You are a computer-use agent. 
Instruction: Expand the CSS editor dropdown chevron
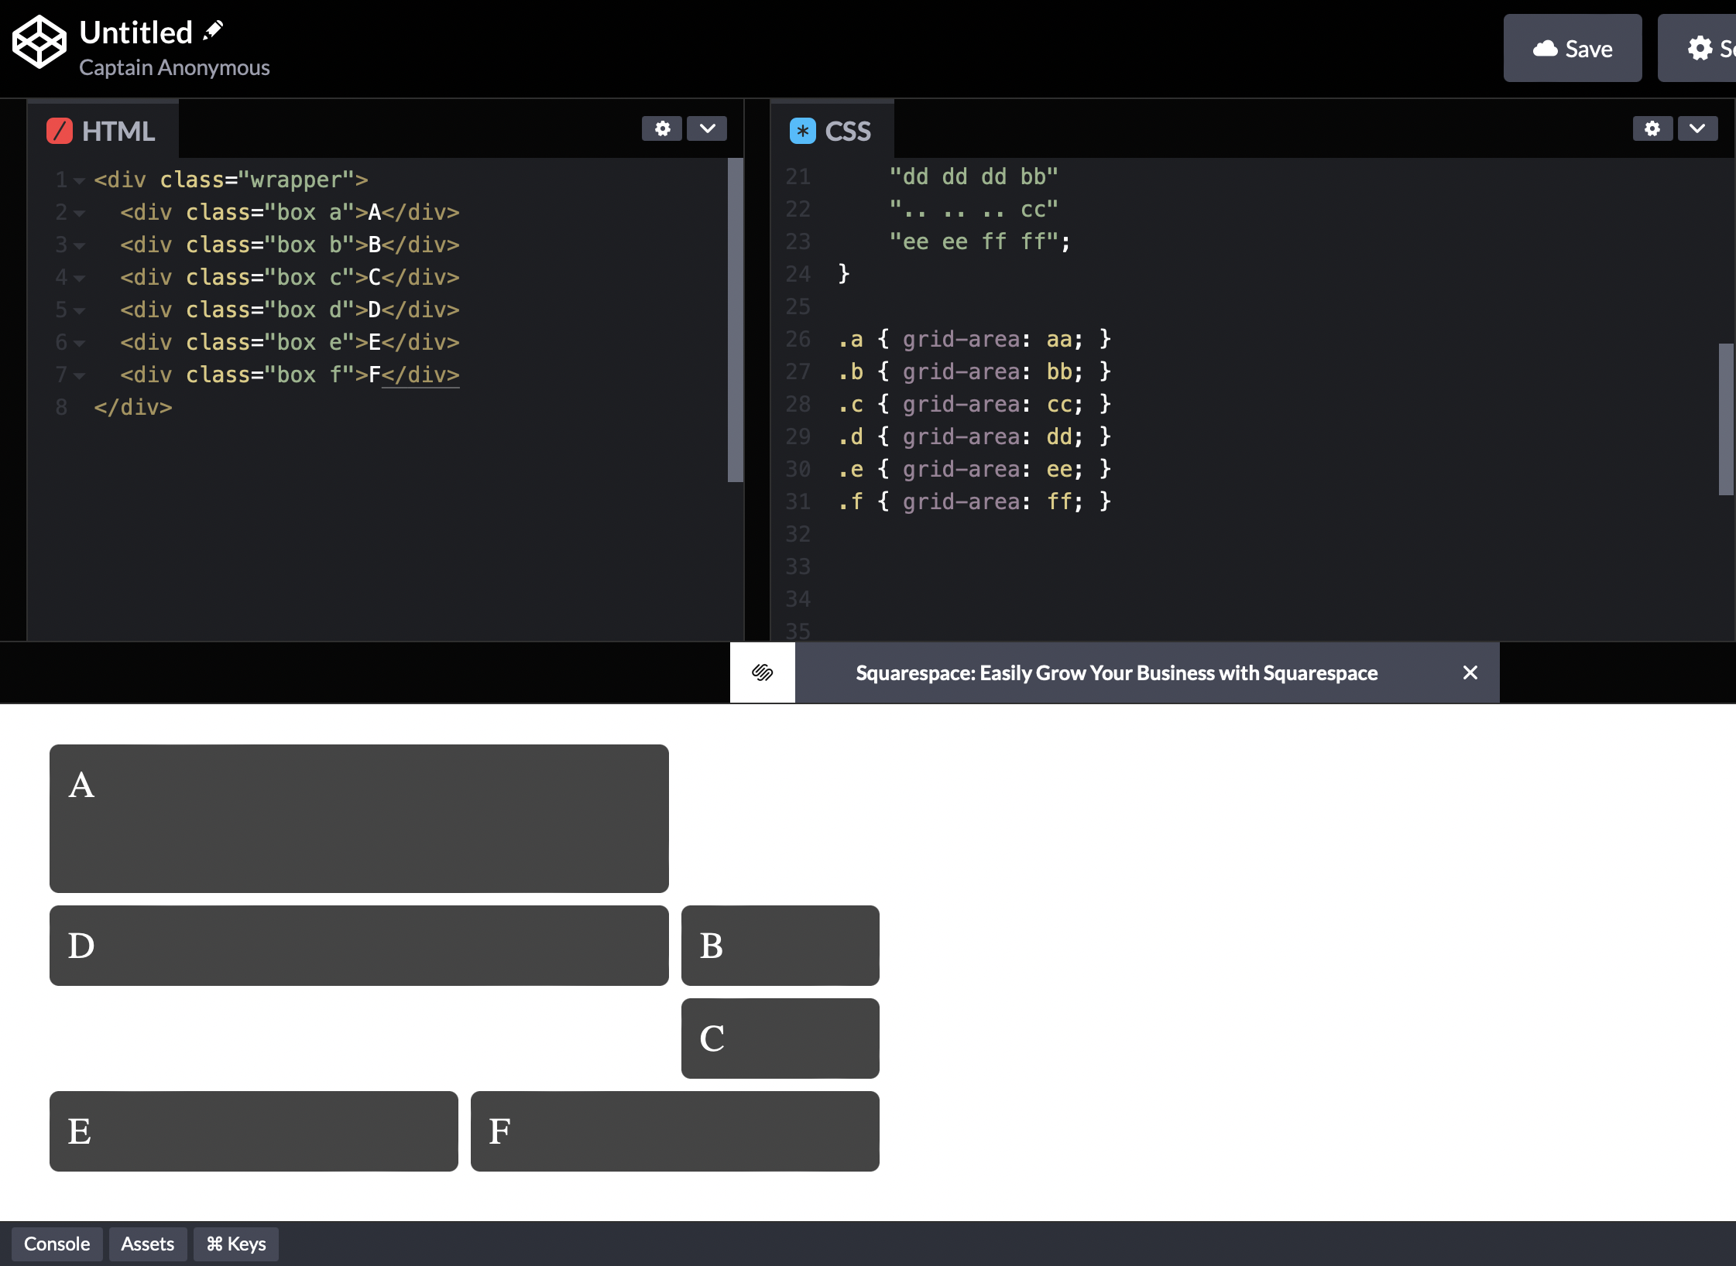[1697, 128]
